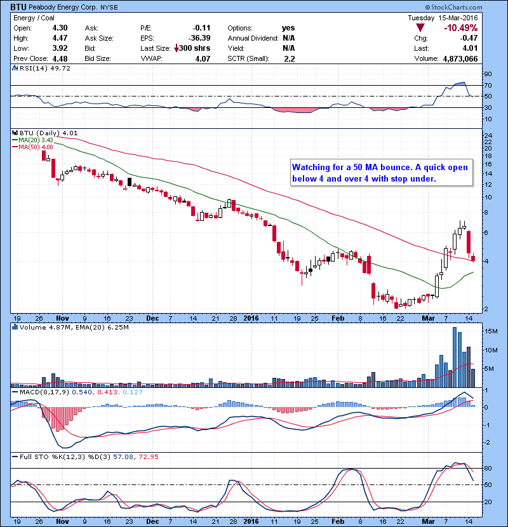Click the Energy / Coal sector label
This screenshot has height=527, width=508.
34,18
